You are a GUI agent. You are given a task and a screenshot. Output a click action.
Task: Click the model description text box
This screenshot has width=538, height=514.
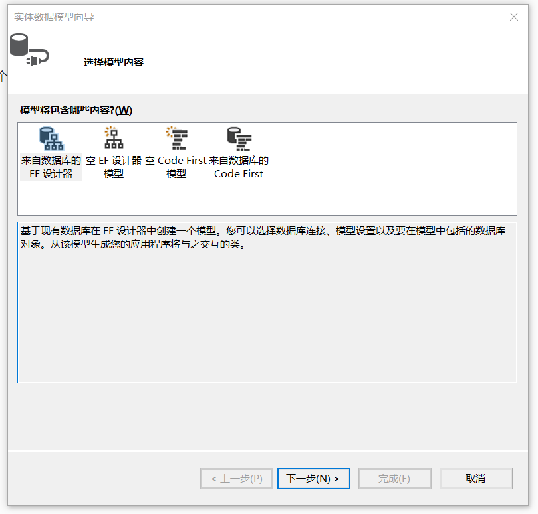click(x=267, y=303)
